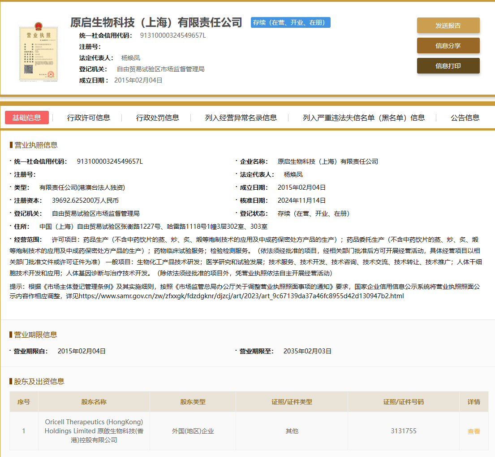Click 营业期限至 value 2035年02月03日
Viewport: 495px width, 457px height.
coord(307,351)
